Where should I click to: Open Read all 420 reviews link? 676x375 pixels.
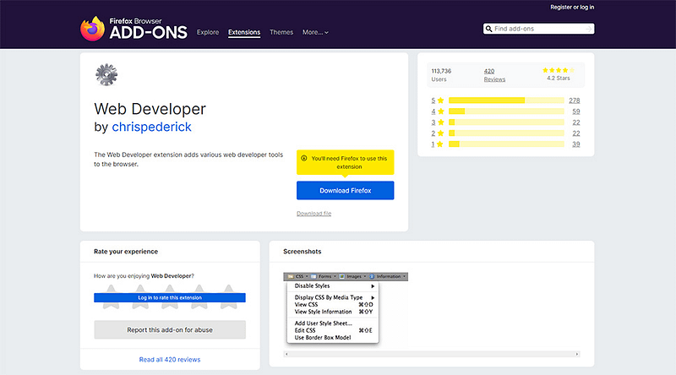pyautogui.click(x=170, y=360)
